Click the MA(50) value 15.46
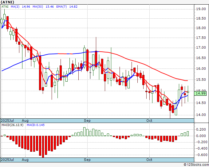The width and height of the screenshot is (209, 167). pyautogui.click(x=50, y=7)
